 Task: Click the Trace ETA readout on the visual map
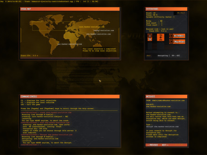(29, 56)
